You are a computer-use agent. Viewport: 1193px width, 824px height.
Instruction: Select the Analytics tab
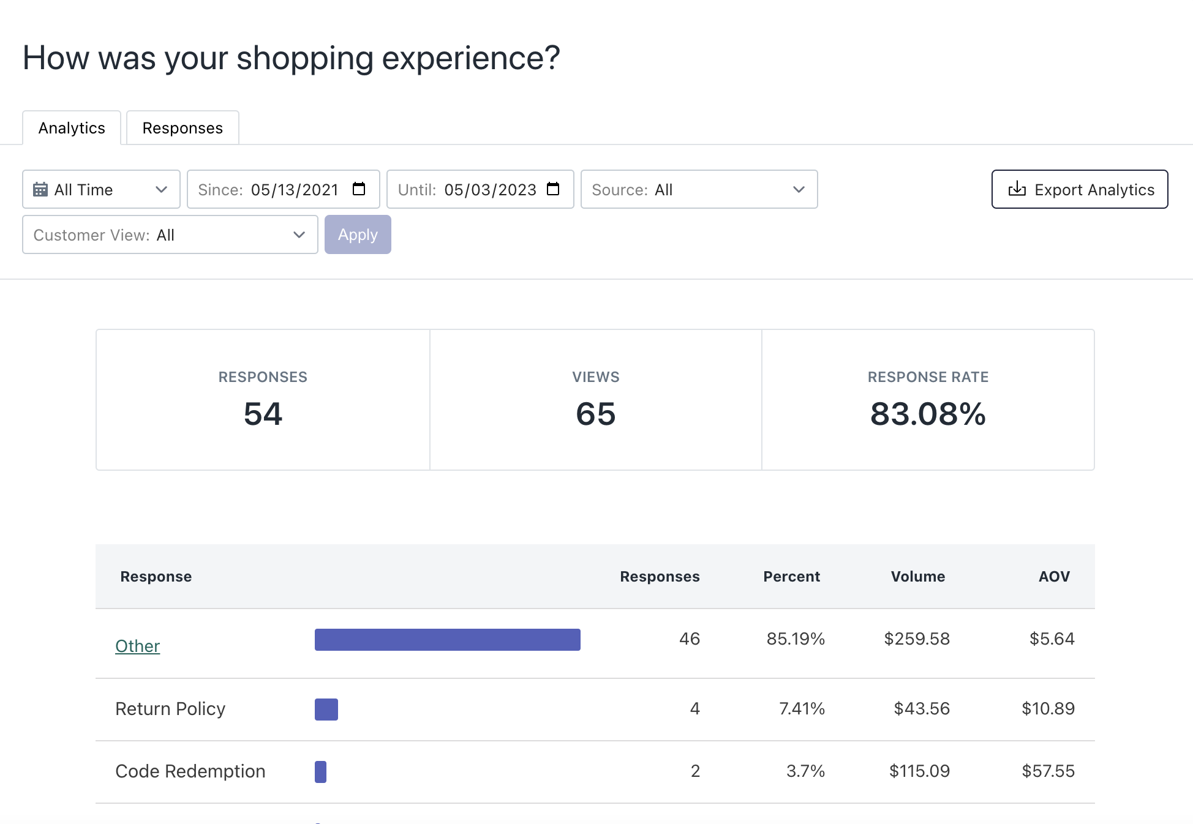pyautogui.click(x=72, y=128)
